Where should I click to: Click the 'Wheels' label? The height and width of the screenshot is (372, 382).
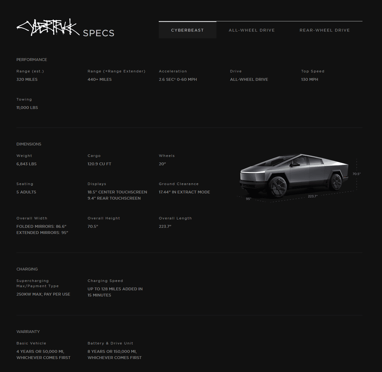[x=167, y=156]
